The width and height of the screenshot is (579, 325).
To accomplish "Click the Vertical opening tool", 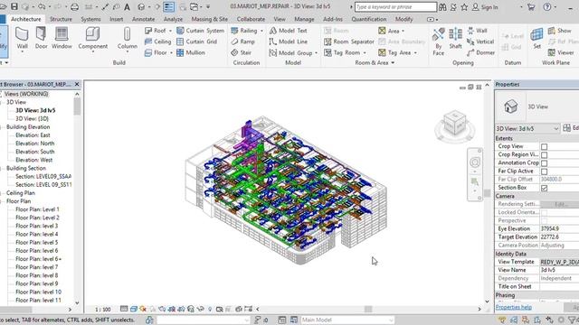I will (480, 42).
